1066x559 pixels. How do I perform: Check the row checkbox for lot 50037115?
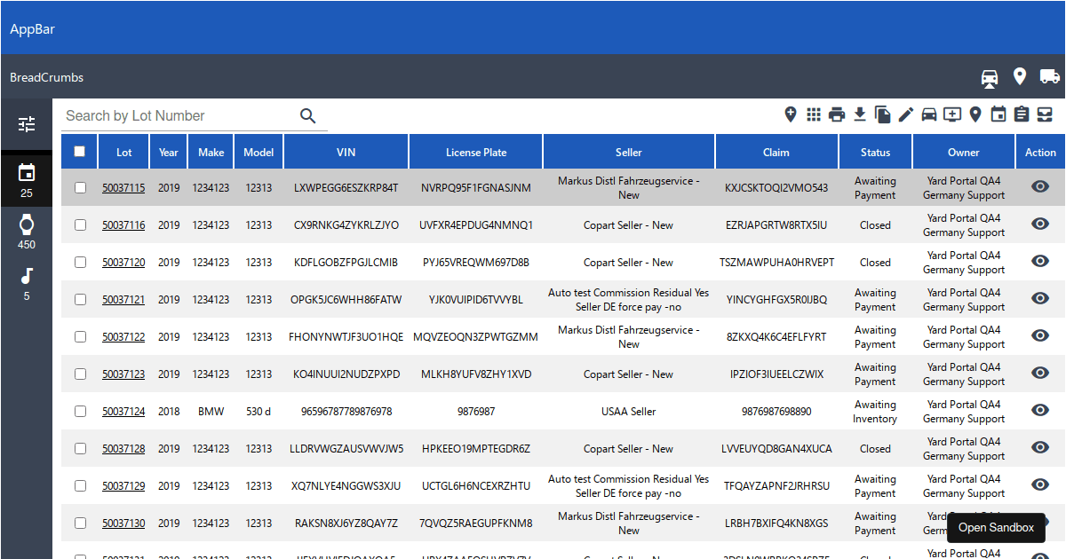78,186
